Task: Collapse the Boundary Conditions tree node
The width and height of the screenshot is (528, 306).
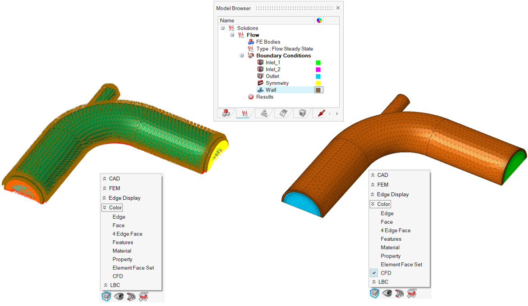Action: coord(241,55)
